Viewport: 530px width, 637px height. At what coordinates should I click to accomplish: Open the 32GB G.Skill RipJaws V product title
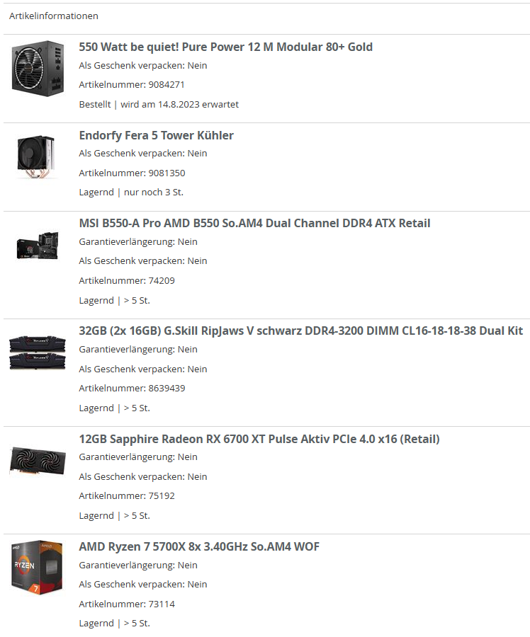301,331
